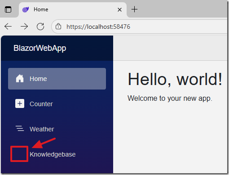Go forward with the browser forward arrow
The width and height of the screenshot is (229, 175).
tap(24, 27)
